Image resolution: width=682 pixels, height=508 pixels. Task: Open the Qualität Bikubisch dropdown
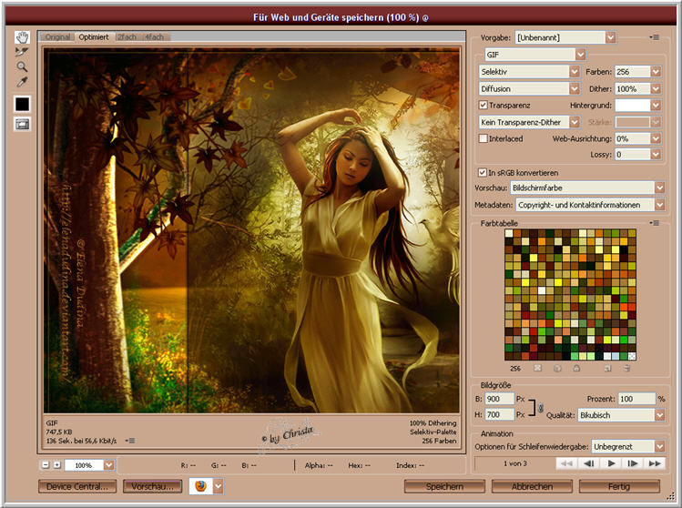(x=660, y=415)
